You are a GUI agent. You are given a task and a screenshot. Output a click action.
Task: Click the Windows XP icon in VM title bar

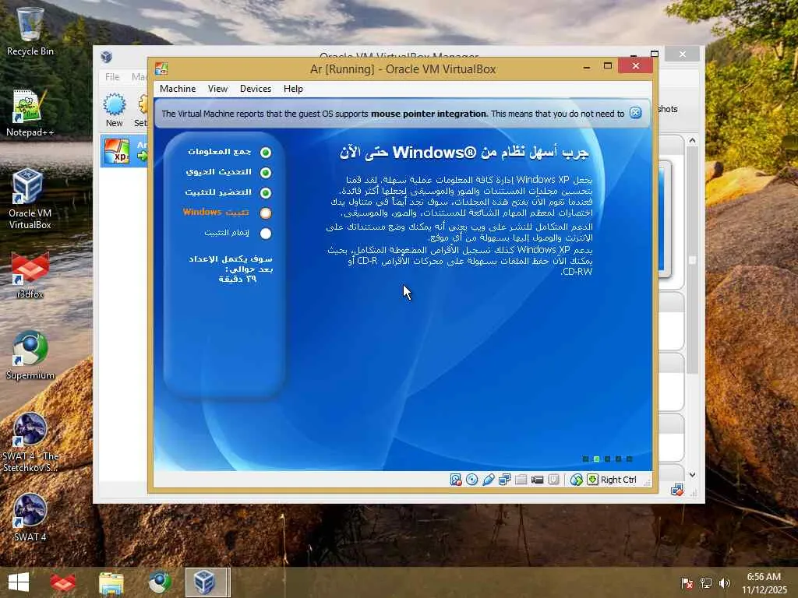coord(161,69)
